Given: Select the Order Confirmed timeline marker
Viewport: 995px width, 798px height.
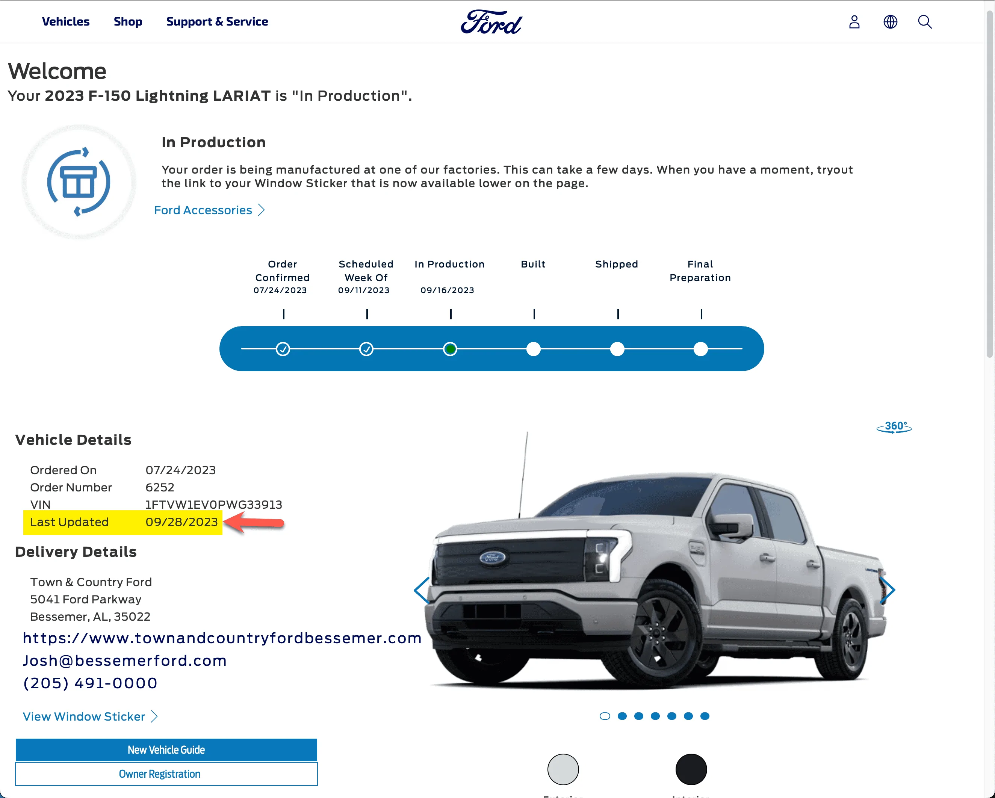Looking at the screenshot, I should (283, 349).
